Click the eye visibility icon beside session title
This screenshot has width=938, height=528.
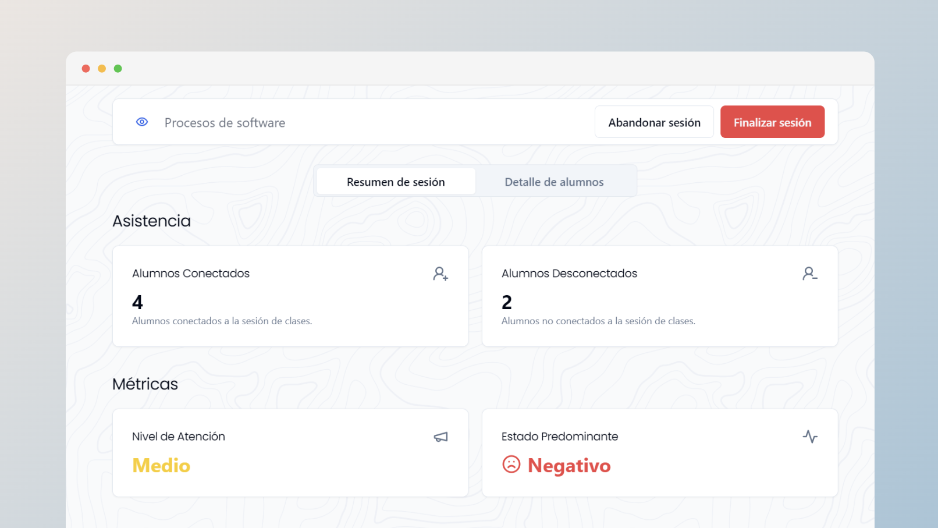pyautogui.click(x=141, y=122)
